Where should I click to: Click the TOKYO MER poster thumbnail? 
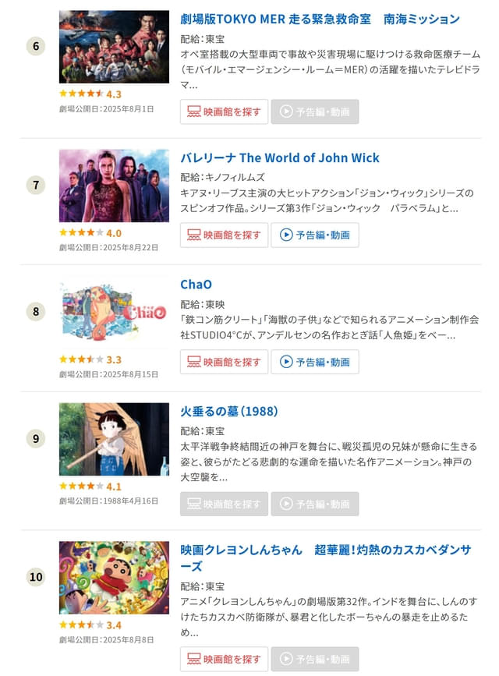[x=114, y=47]
